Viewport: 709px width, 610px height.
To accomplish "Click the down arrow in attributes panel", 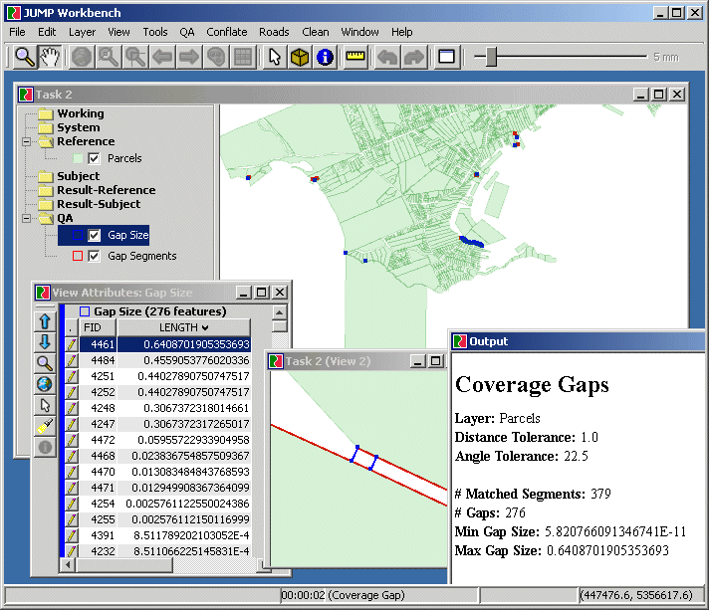I will (45, 342).
